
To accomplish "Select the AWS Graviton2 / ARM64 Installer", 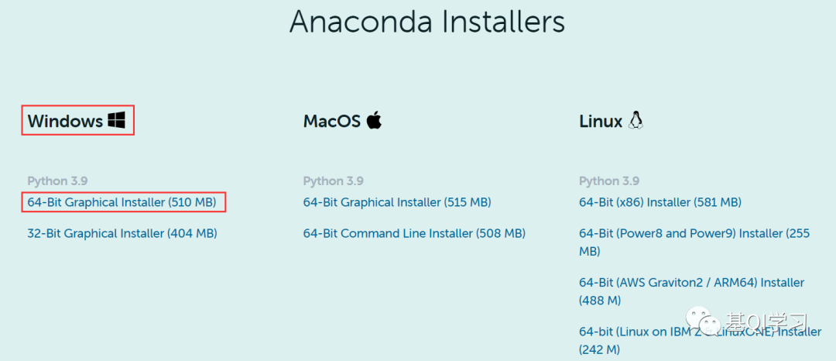I will pos(691,291).
